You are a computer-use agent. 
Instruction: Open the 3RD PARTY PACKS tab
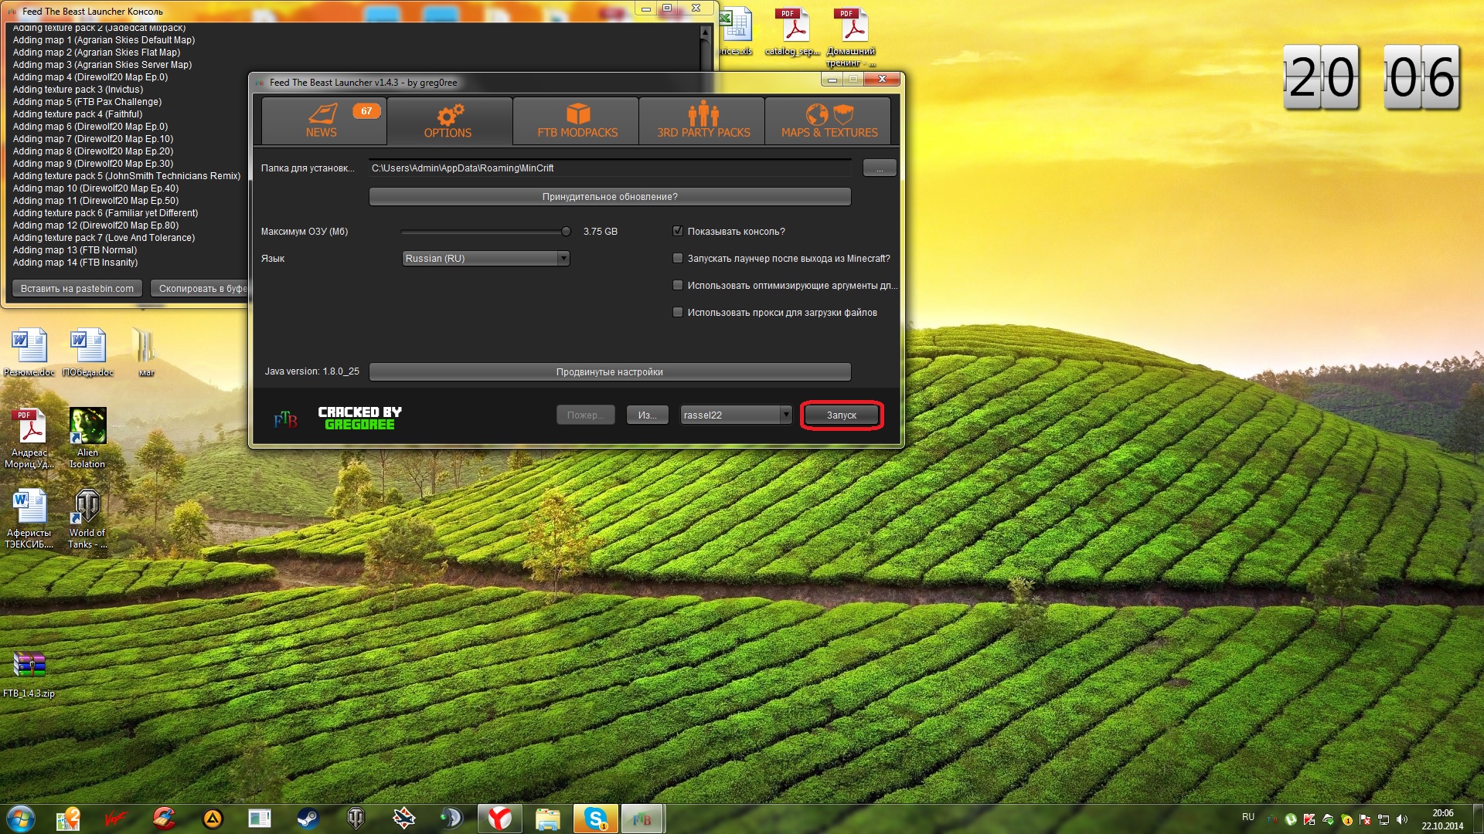coord(703,120)
